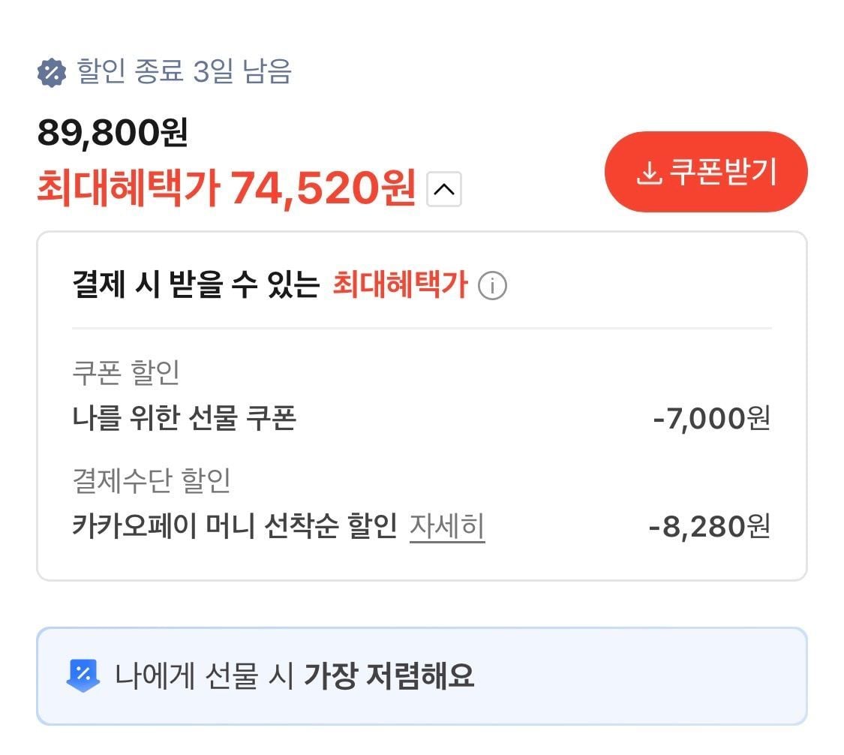The image size is (844, 755).
Task: Collapse the 최대혜택가 details chevron
Action: pyautogui.click(x=444, y=190)
